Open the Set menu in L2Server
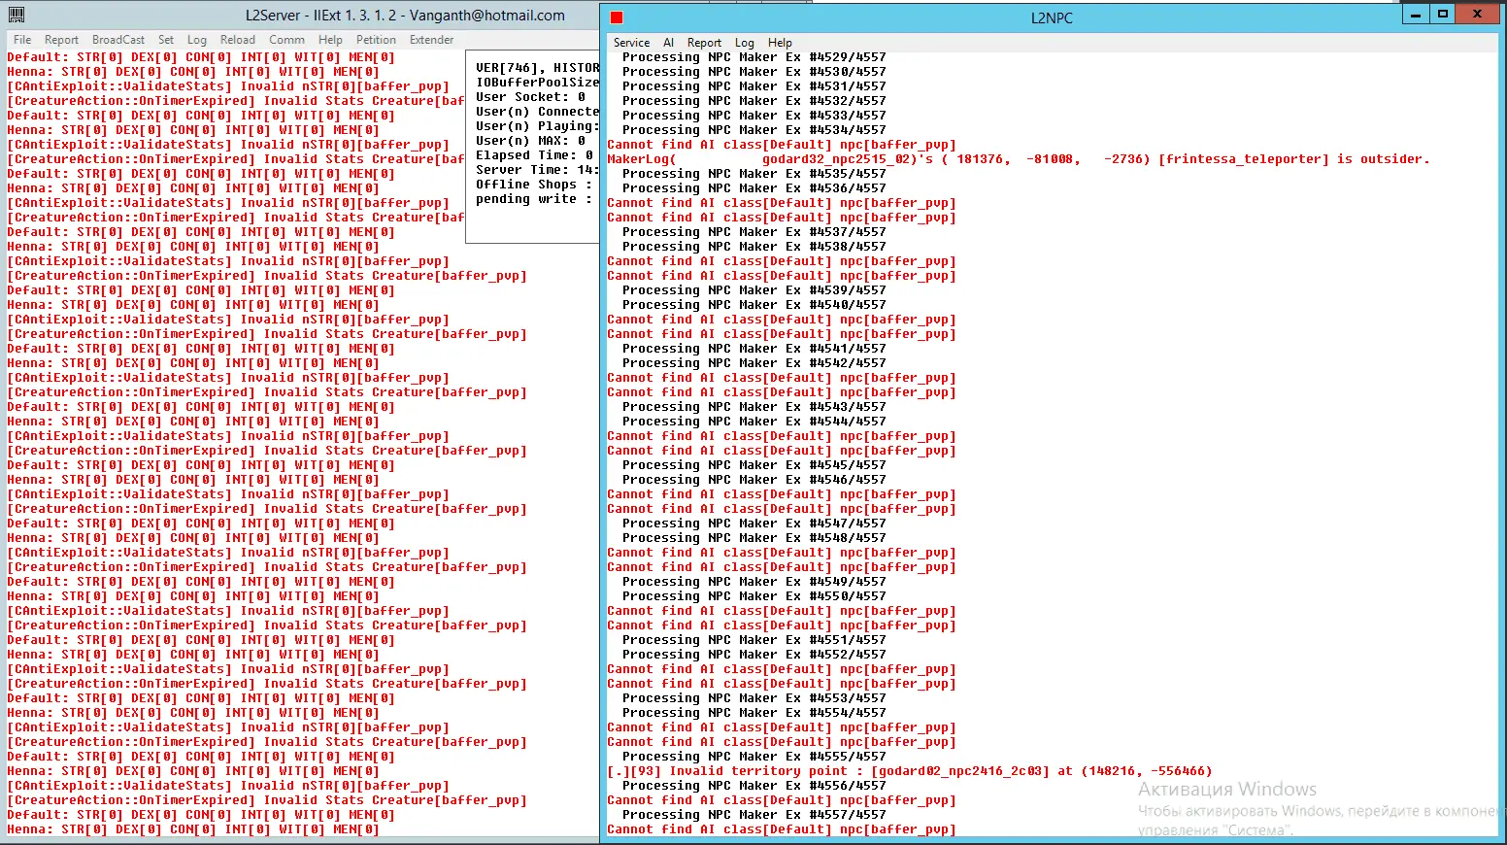 point(166,40)
